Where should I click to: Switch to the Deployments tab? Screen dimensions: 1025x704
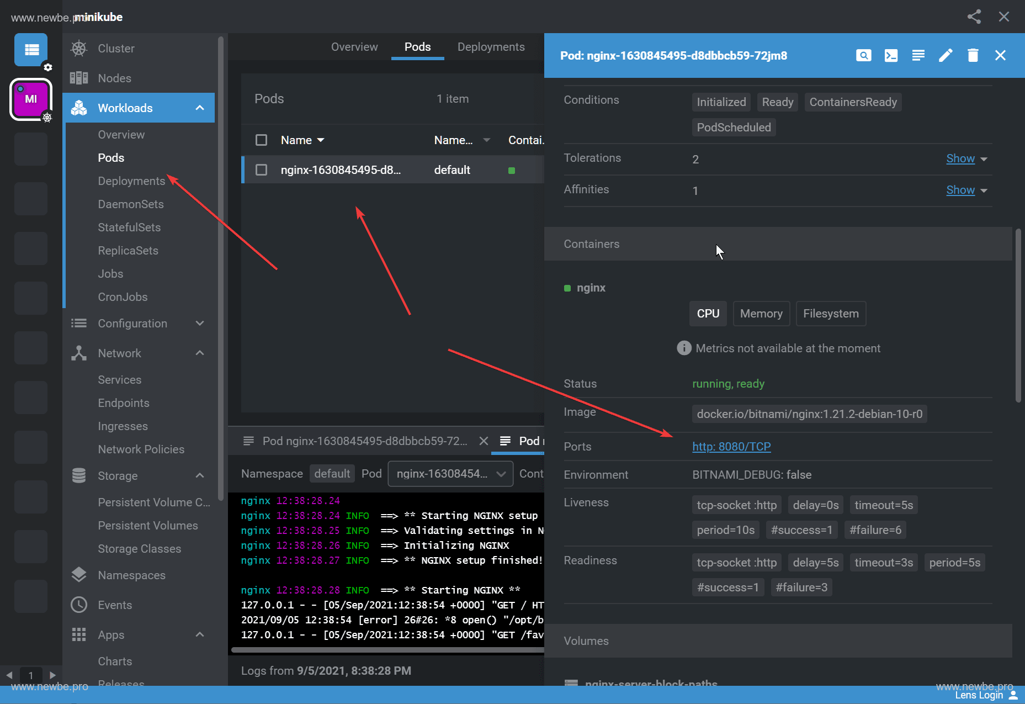click(x=490, y=47)
